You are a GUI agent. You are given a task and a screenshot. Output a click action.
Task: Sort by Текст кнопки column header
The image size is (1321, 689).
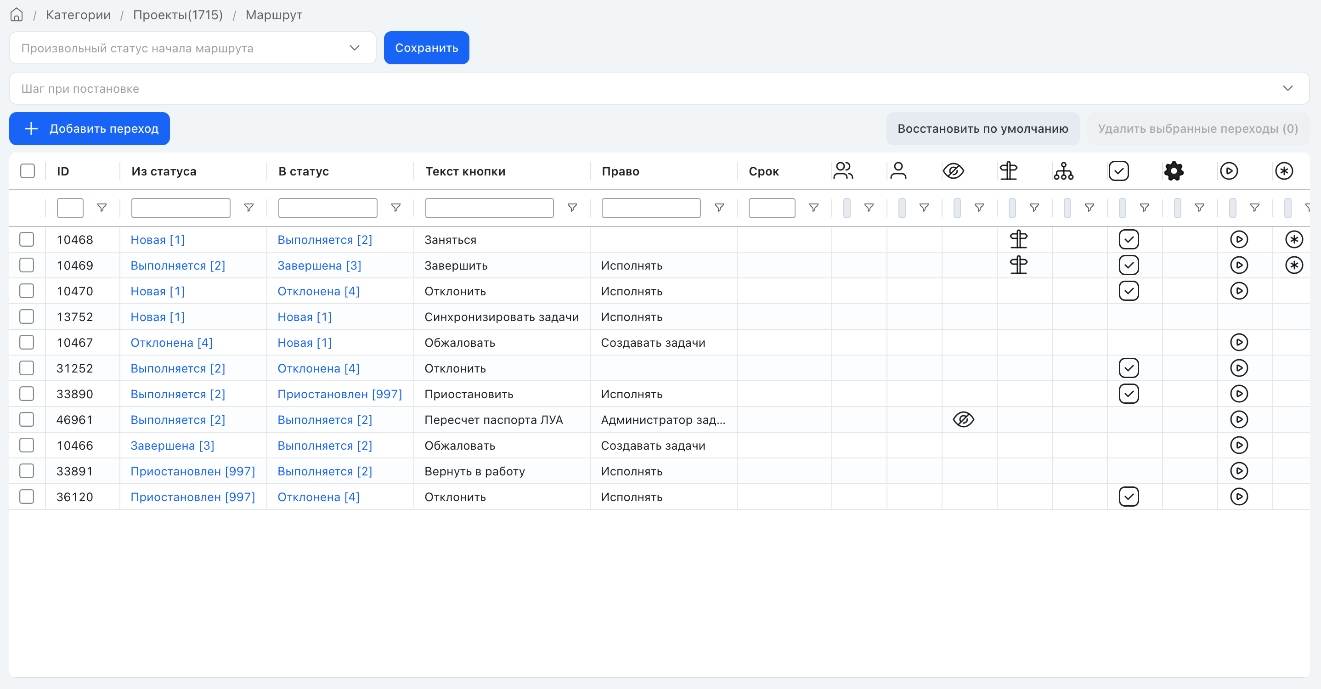click(466, 171)
